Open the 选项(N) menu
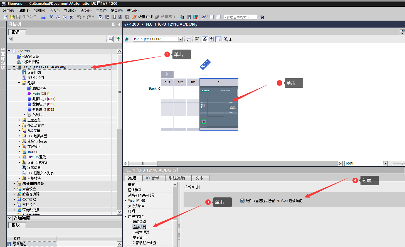Viewport: 405px width, 247px height. (x=86, y=11)
